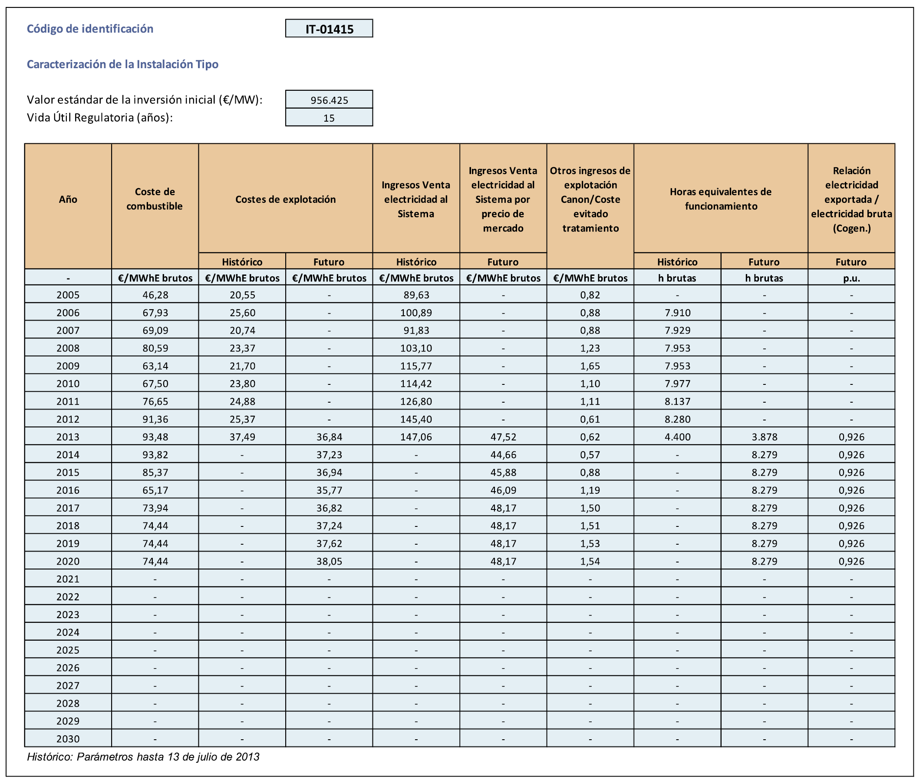Select hours cell 7.910
The height and width of the screenshot is (784, 923).
(677, 312)
